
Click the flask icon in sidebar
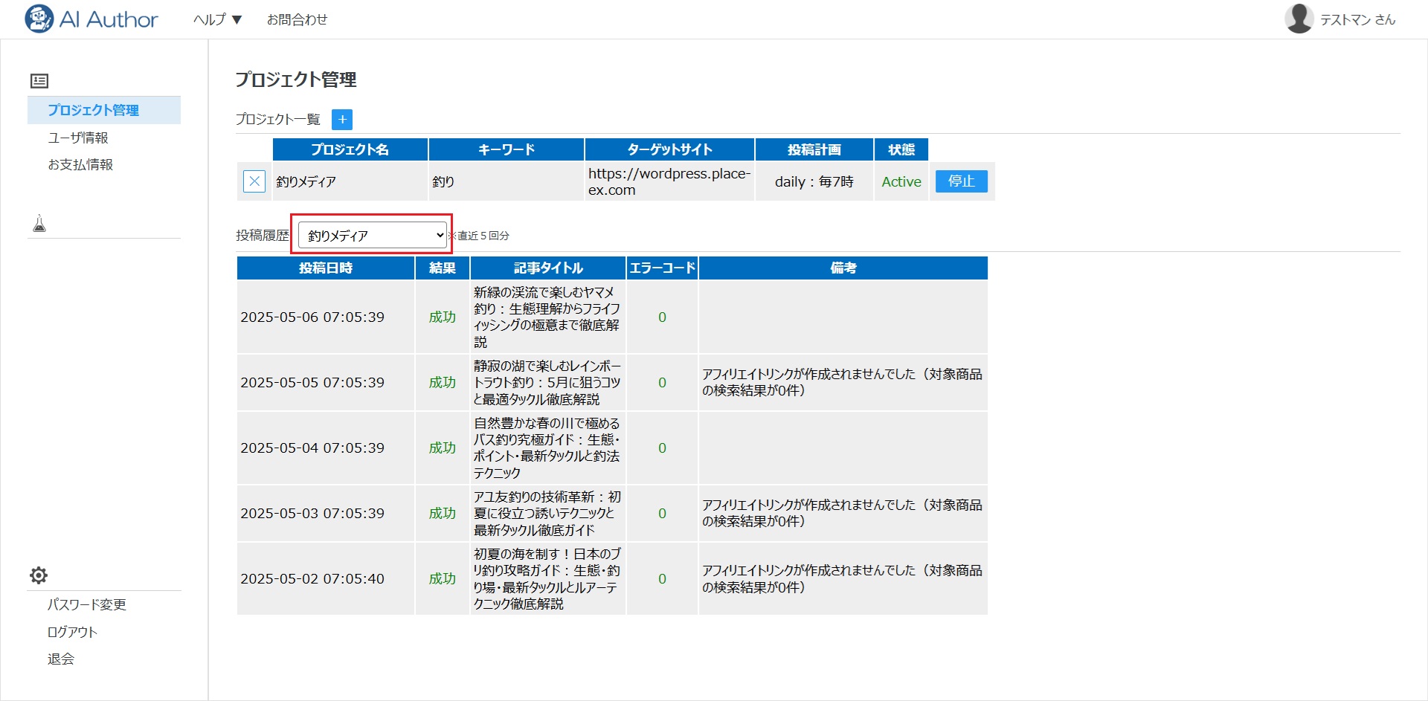(x=39, y=223)
